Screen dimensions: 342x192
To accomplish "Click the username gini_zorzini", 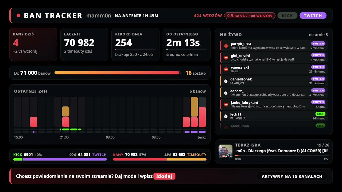I will [x=240, y=55].
